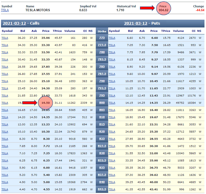This screenshot has height=194, width=206.
Task: Open the 805 strike link
Action: [x=102, y=110]
